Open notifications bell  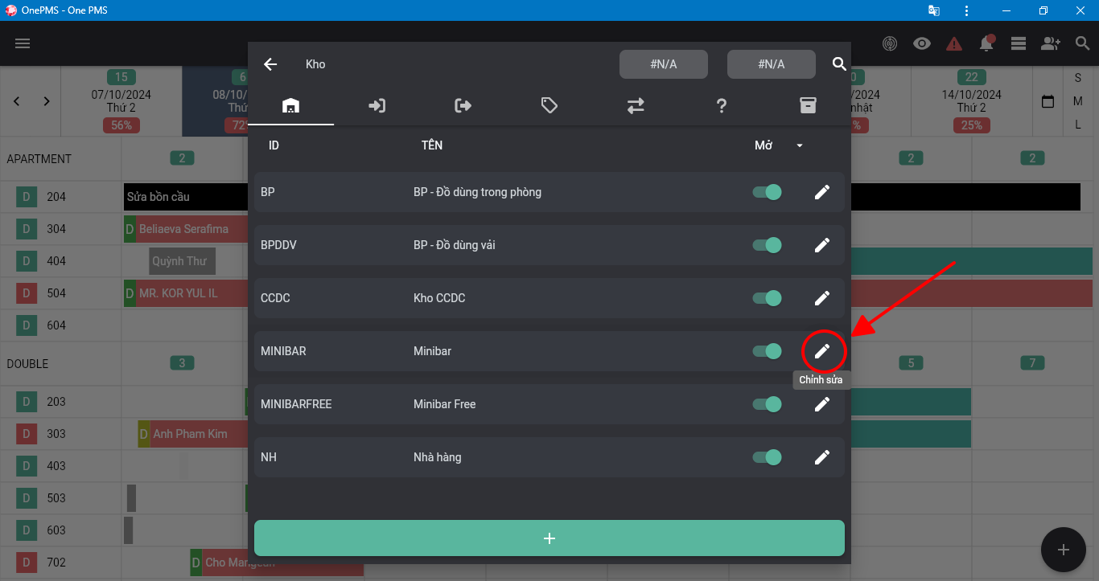tap(986, 43)
